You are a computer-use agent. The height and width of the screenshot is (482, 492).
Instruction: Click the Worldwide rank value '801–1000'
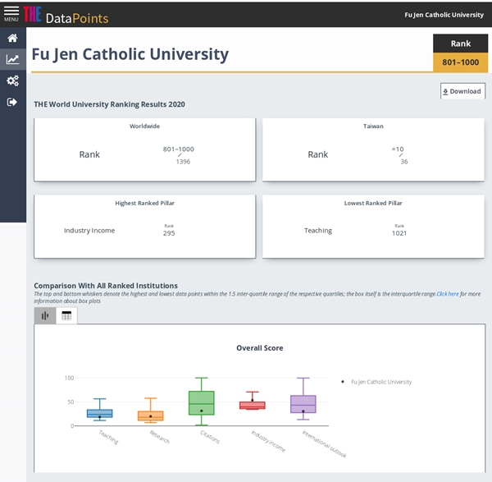click(179, 149)
